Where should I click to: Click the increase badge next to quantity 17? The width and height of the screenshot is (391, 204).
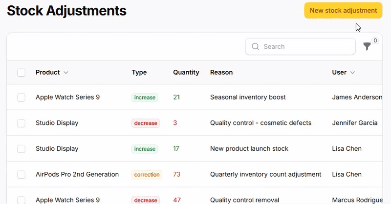tap(145, 149)
